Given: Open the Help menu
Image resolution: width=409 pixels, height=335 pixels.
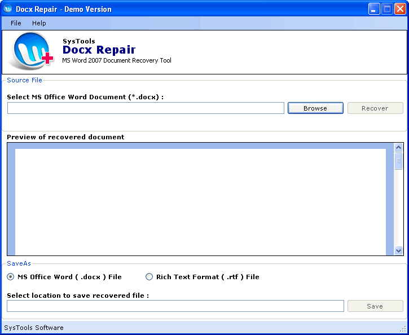Looking at the screenshot, I should click(39, 23).
